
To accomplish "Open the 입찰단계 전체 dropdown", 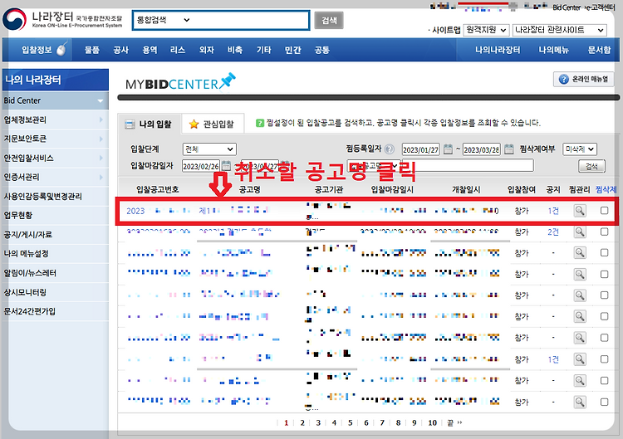I will pyautogui.click(x=209, y=149).
